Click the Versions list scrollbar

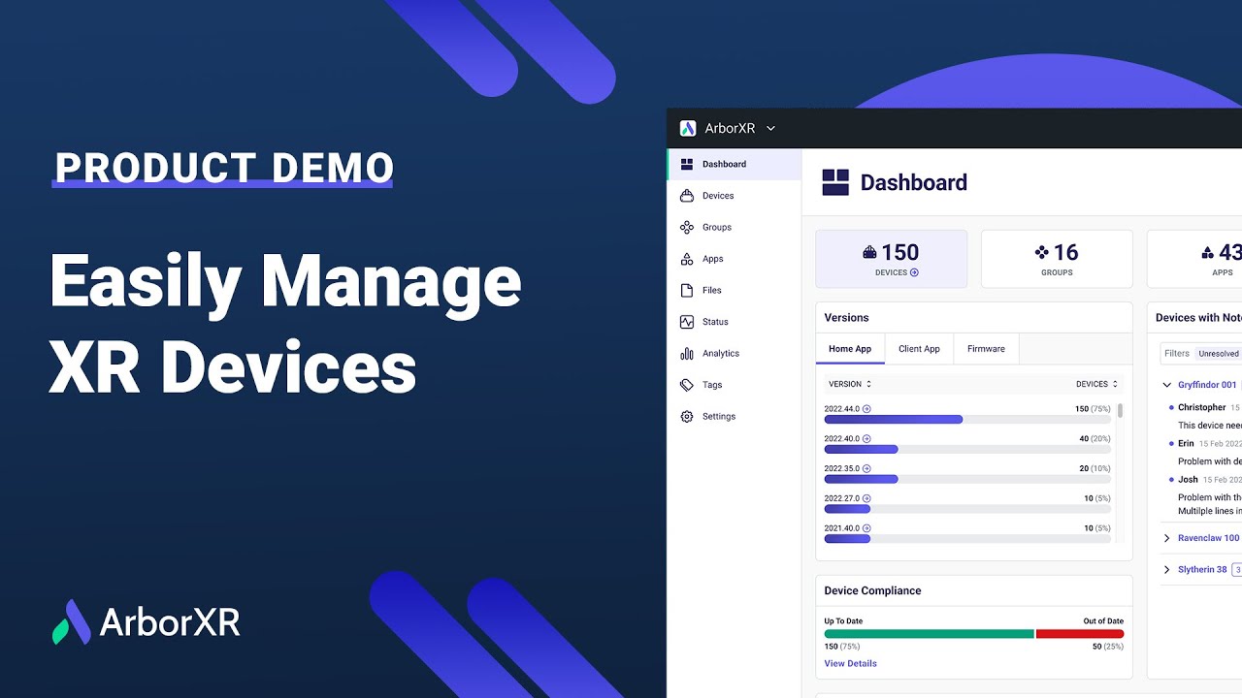pos(1121,411)
